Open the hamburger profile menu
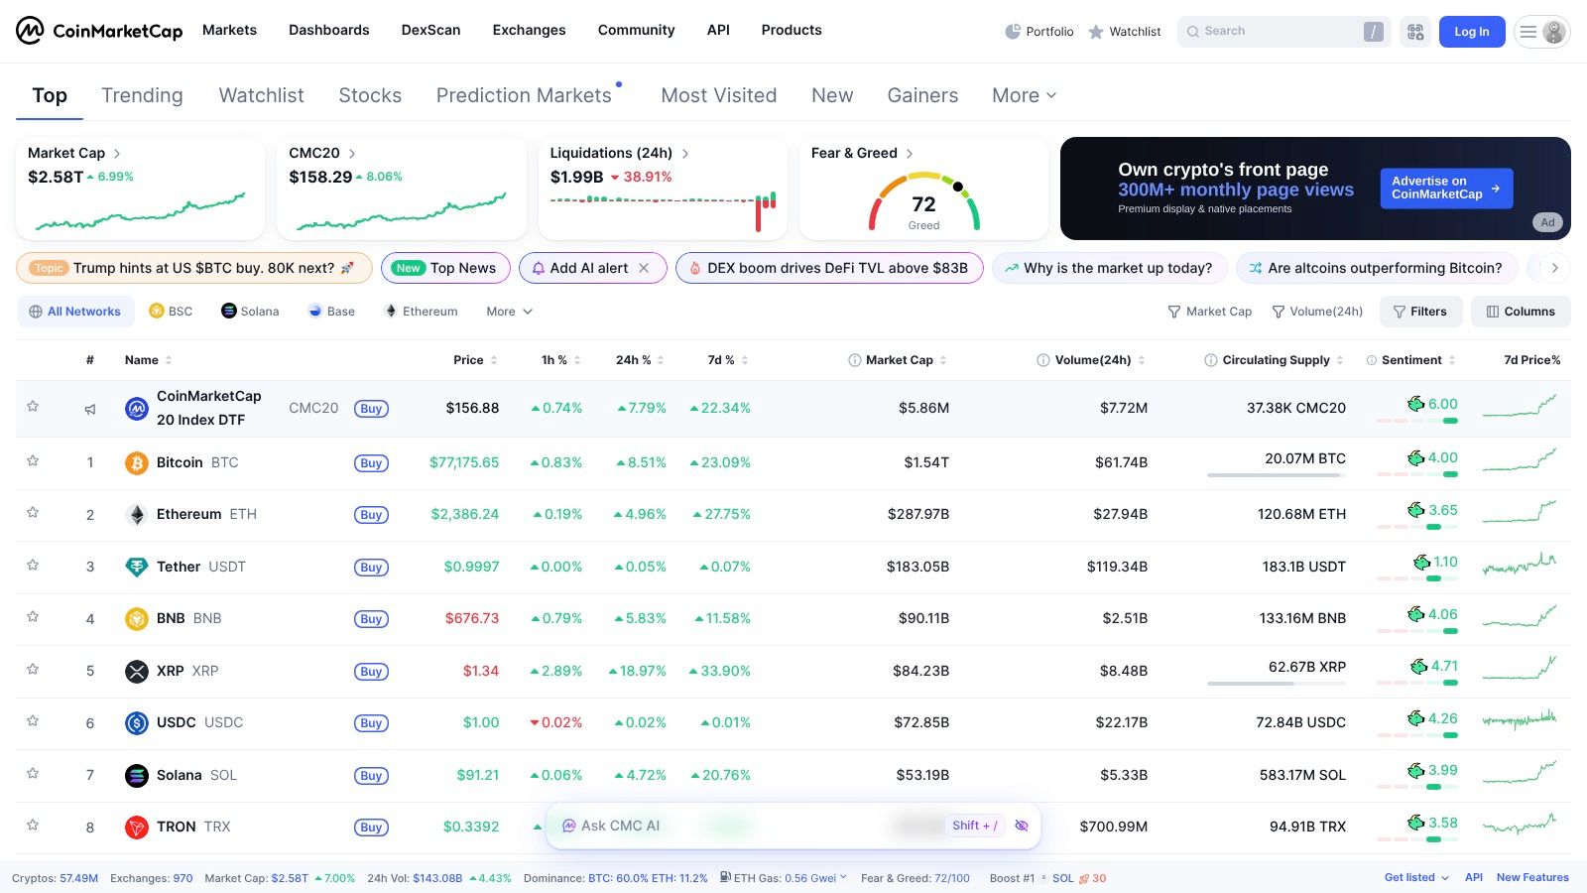Viewport: 1587px width, 893px height. [x=1541, y=32]
